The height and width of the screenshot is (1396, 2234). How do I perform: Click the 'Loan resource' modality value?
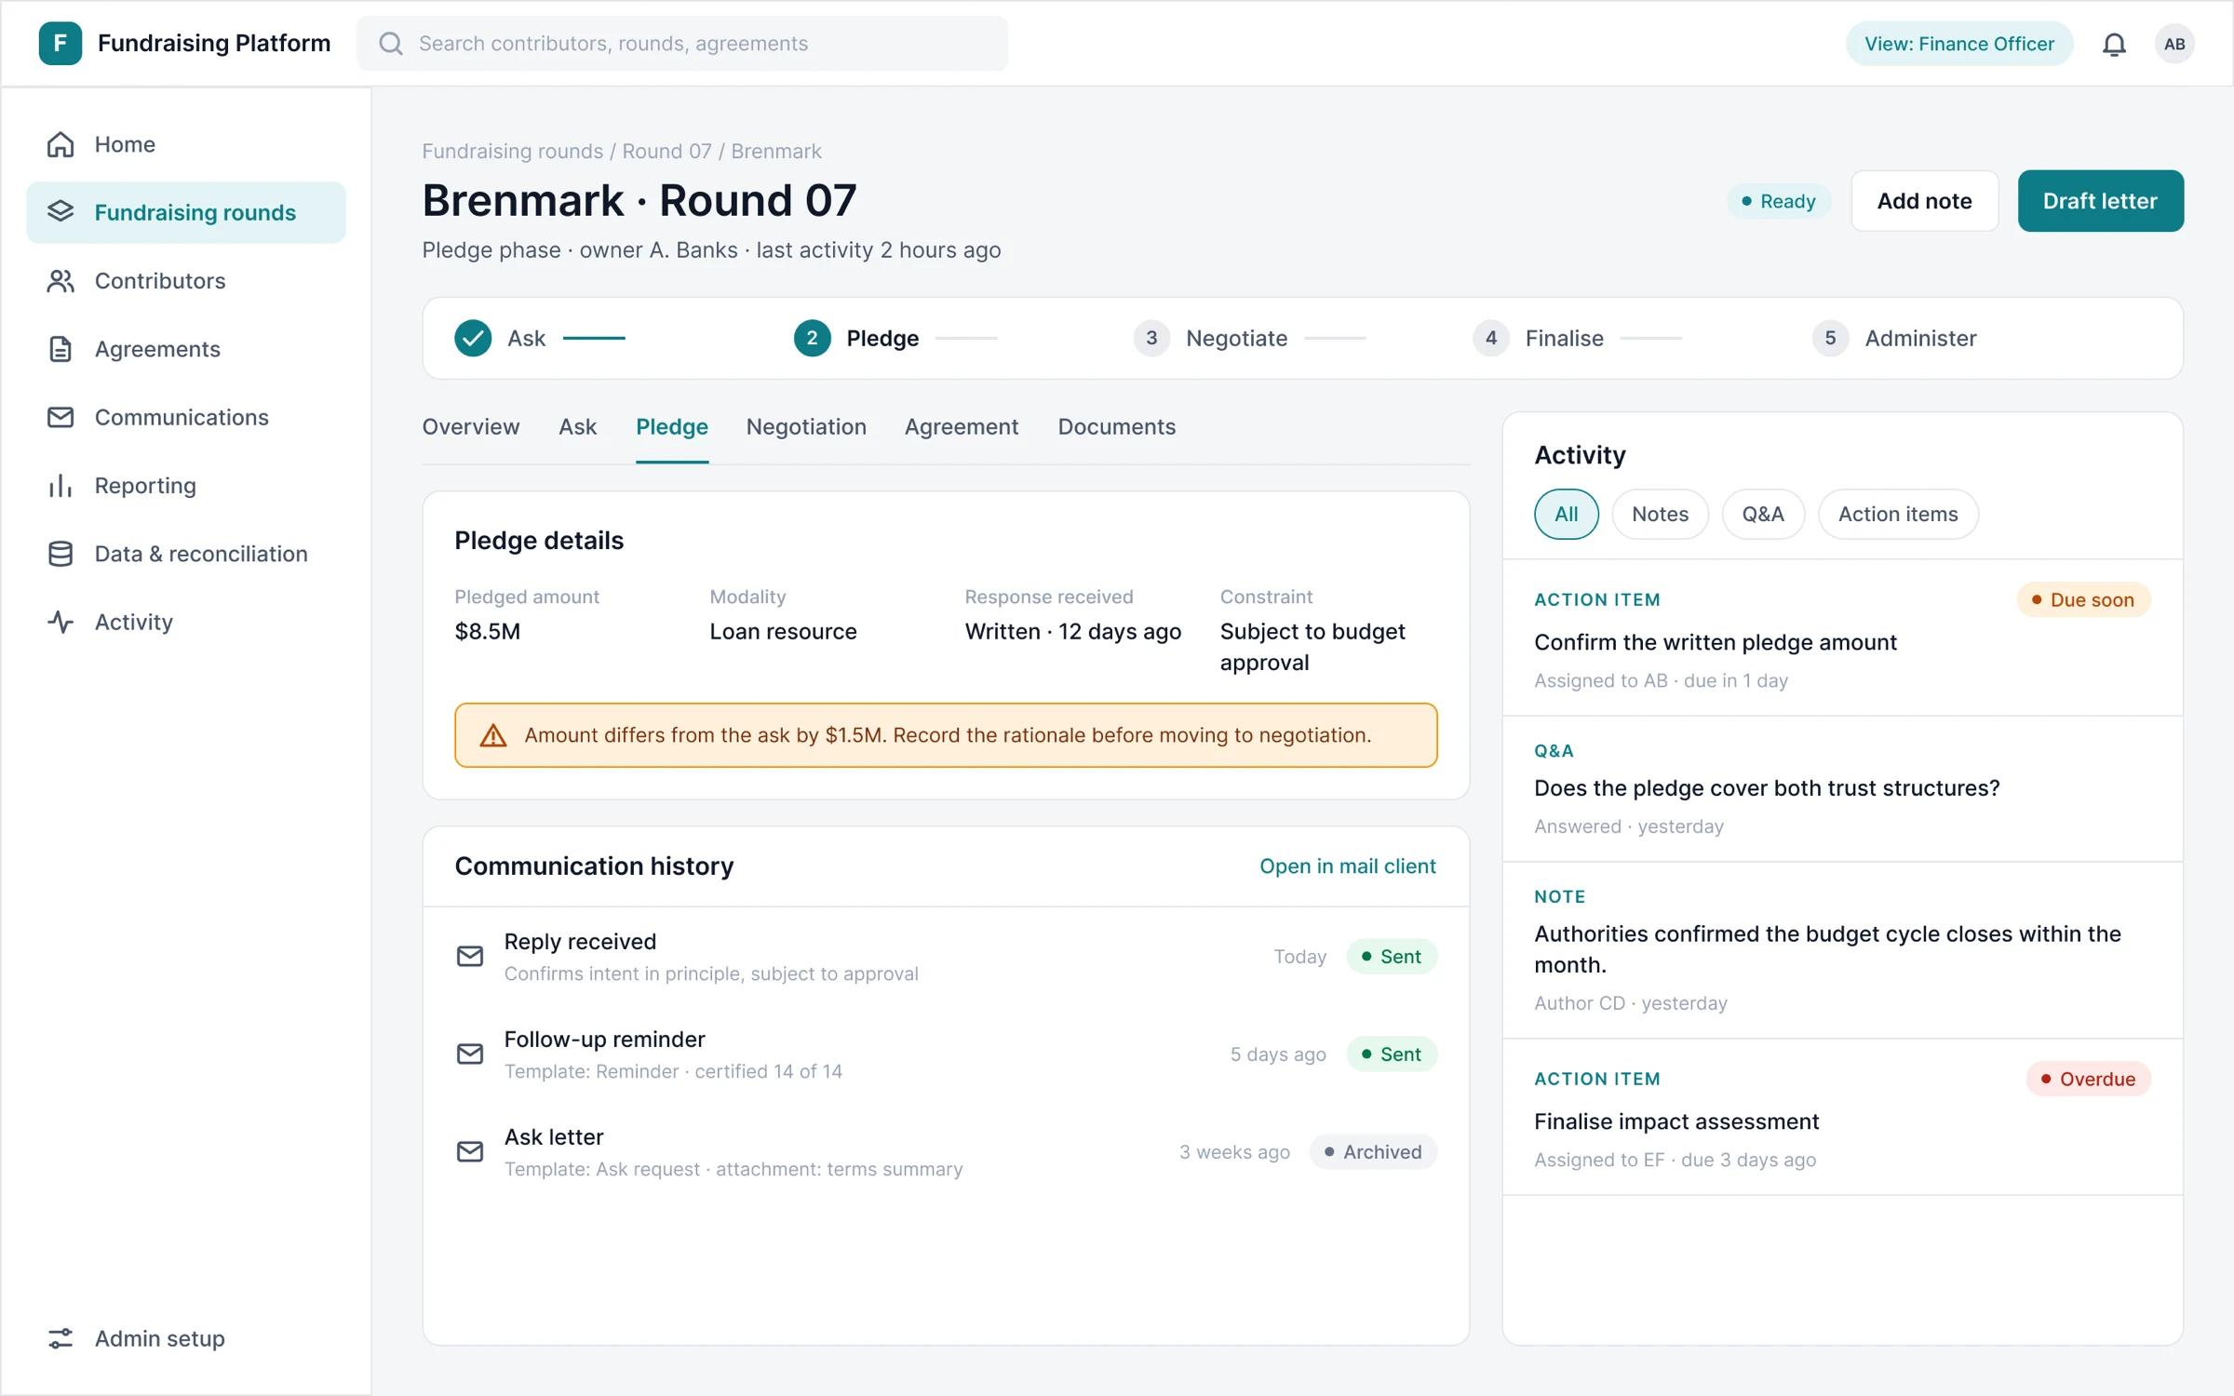[x=783, y=632]
